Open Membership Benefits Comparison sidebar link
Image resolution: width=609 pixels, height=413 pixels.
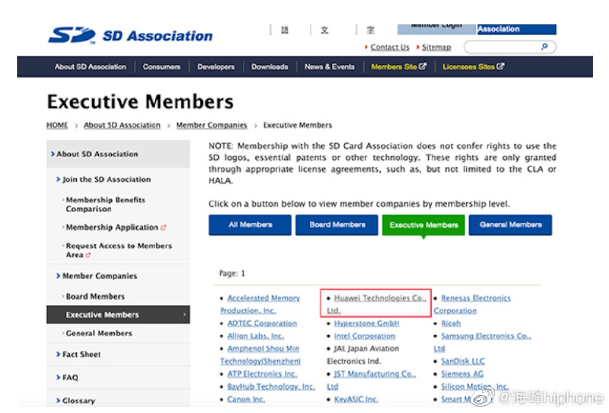point(105,204)
